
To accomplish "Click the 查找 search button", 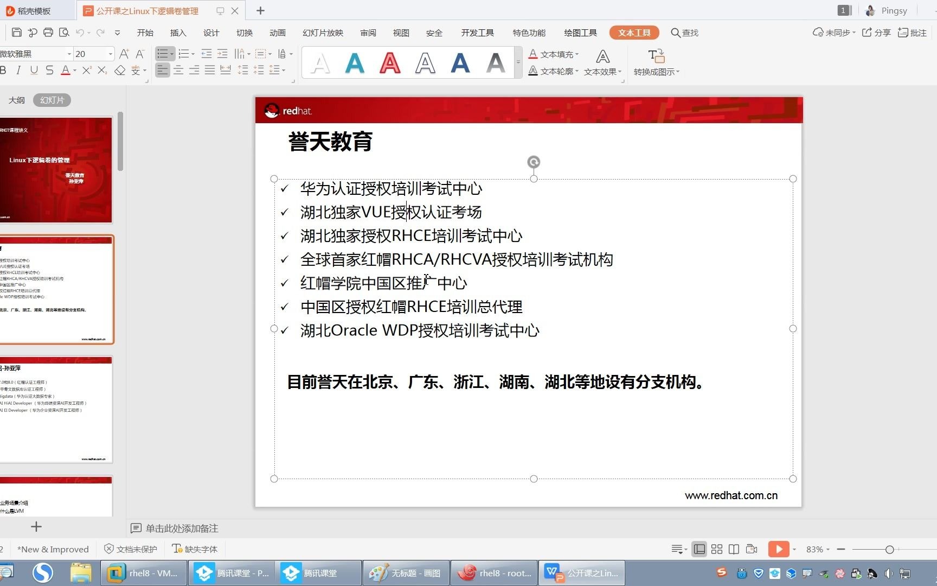I will 684,33.
